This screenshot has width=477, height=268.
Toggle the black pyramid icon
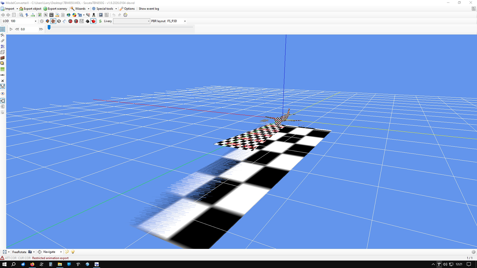click(88, 21)
